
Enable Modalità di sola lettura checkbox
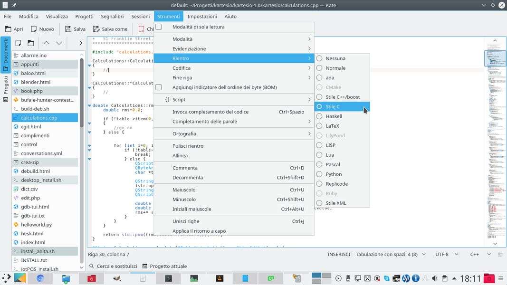(x=159, y=27)
